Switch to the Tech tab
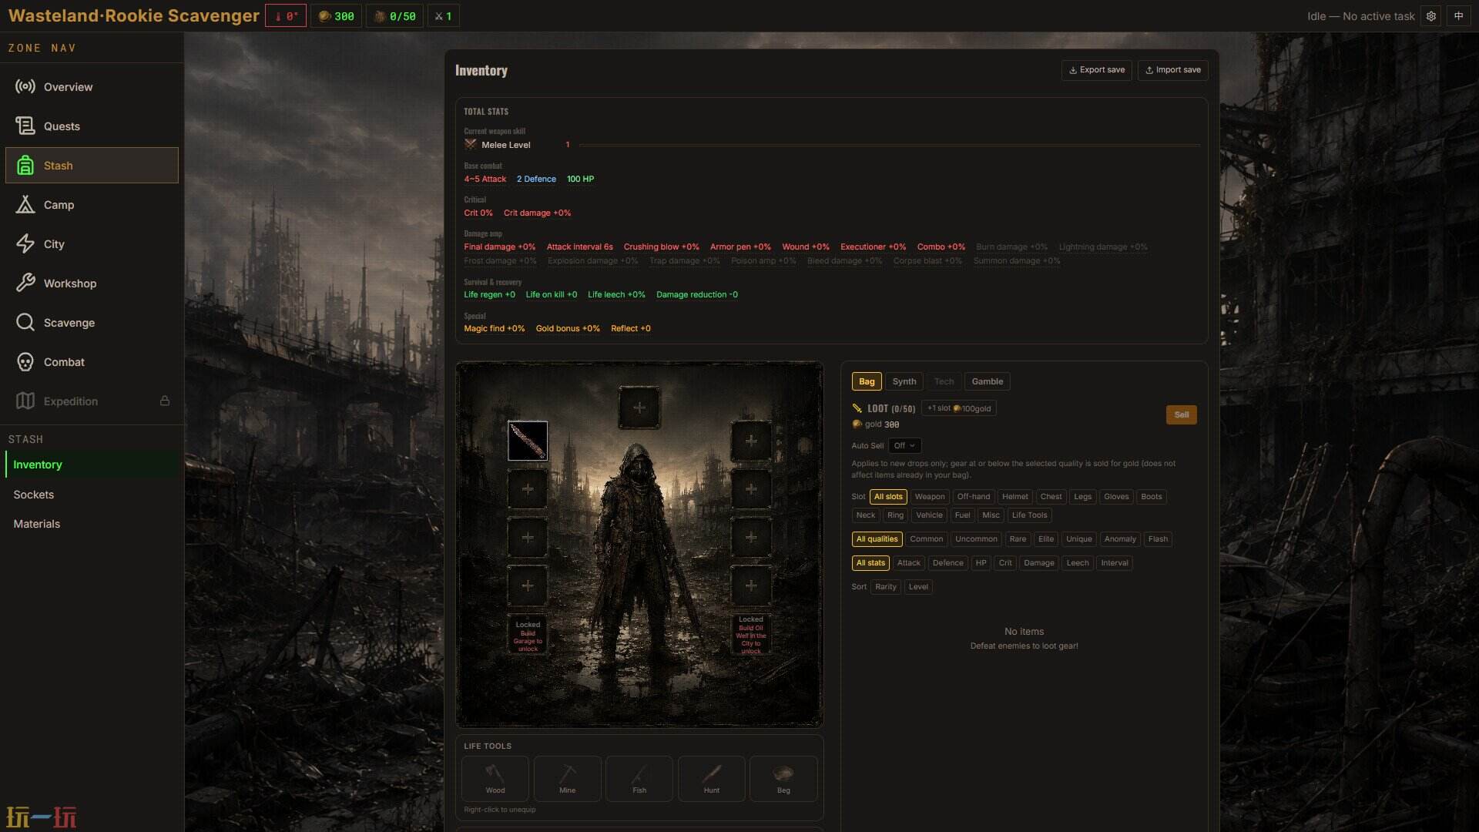 944,382
